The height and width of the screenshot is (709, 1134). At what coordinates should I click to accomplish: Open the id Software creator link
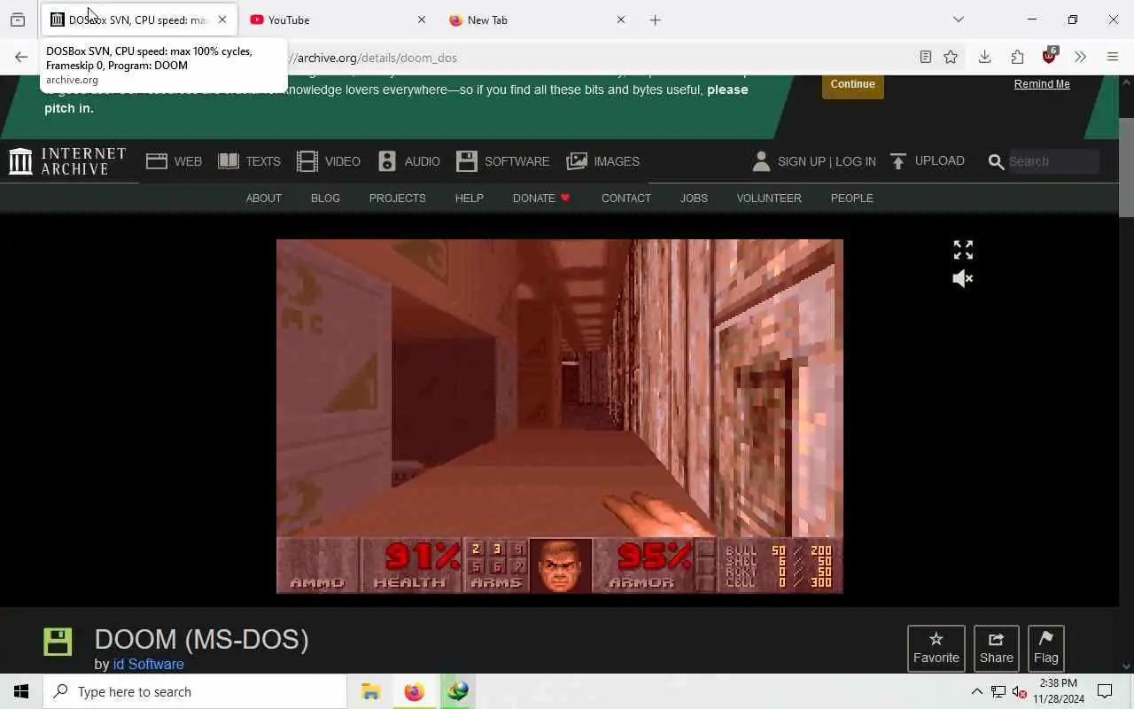[148, 664]
